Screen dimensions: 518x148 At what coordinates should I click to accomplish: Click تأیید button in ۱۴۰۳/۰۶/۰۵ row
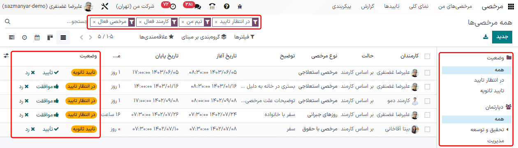[x=51, y=73]
